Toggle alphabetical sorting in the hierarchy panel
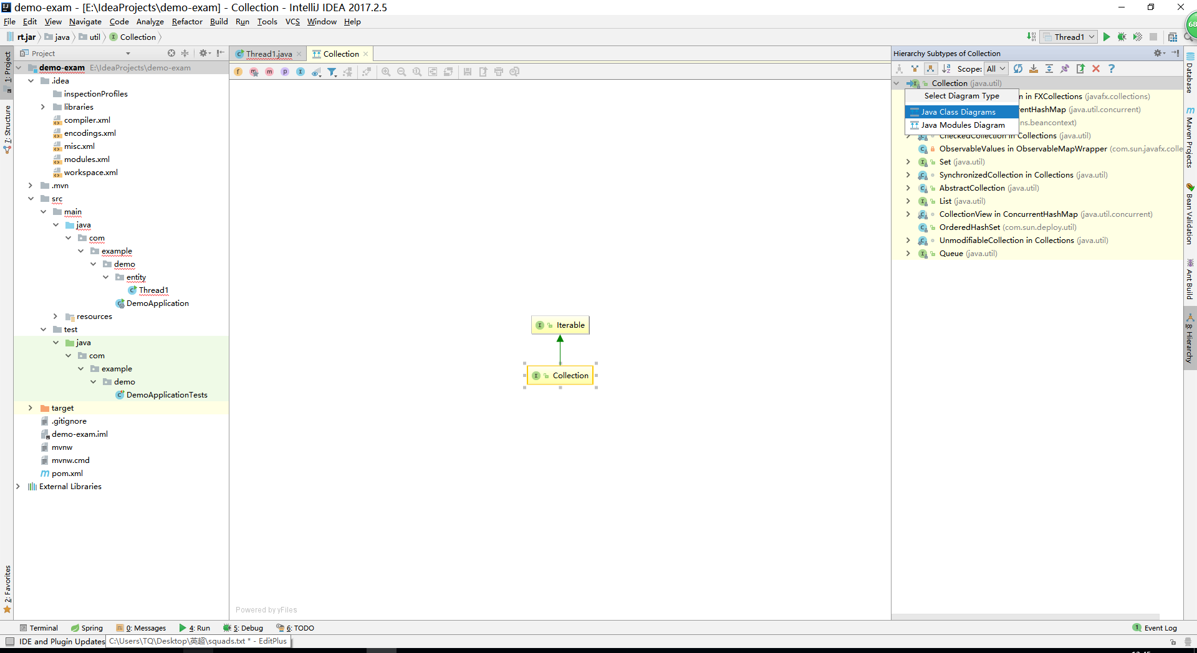 (946, 69)
